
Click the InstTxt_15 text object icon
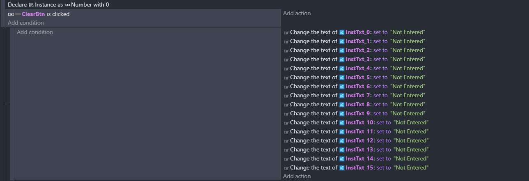341,168
